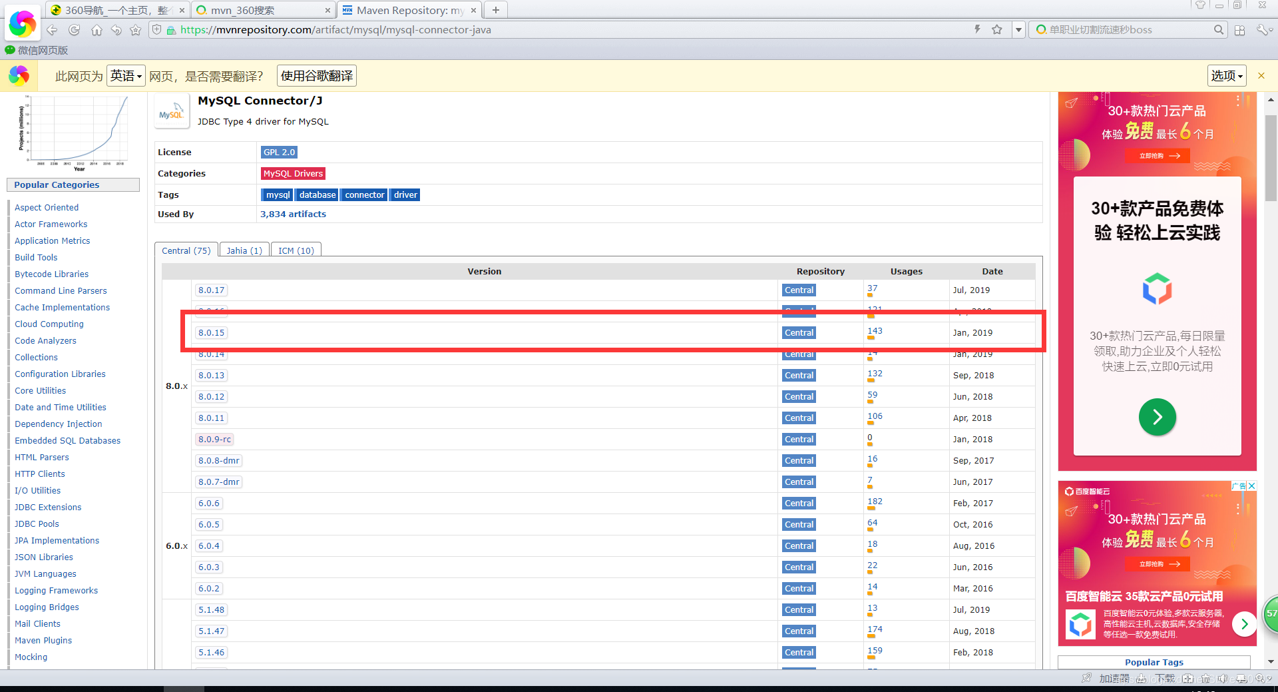Open the MySQL Drivers category
The height and width of the screenshot is (692, 1278).
293,174
